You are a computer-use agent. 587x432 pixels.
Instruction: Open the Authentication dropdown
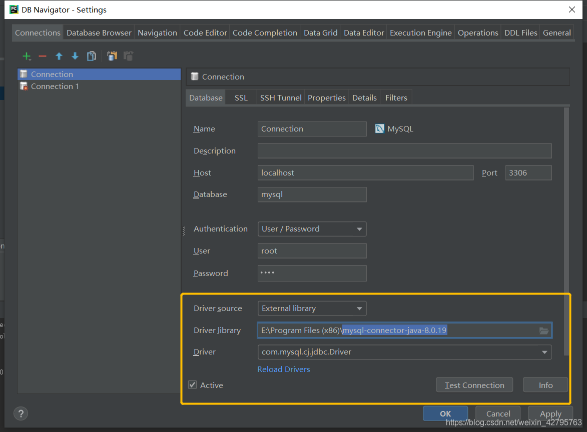tap(312, 229)
